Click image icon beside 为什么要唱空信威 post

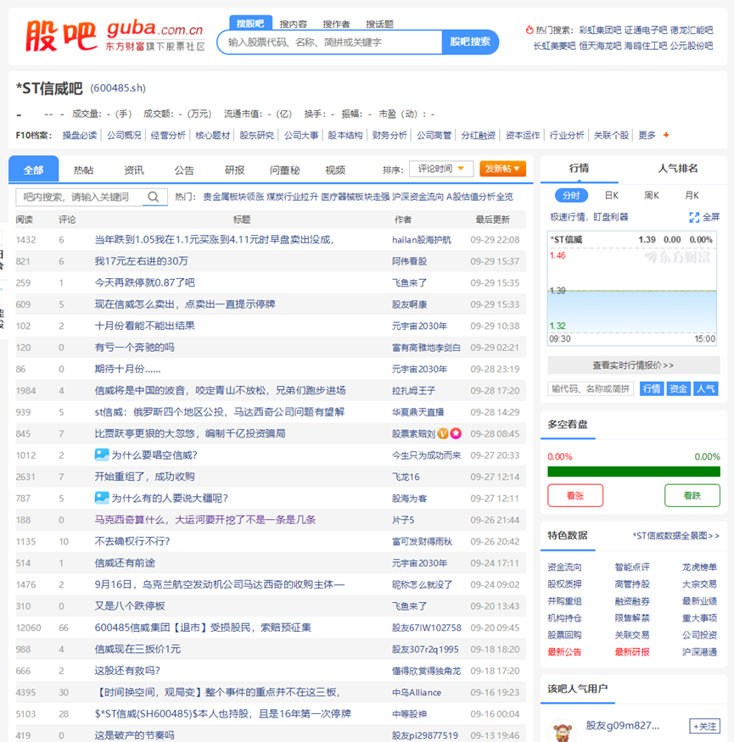point(102,455)
